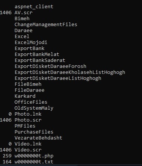Select the Daraee folder entry

click(24, 30)
